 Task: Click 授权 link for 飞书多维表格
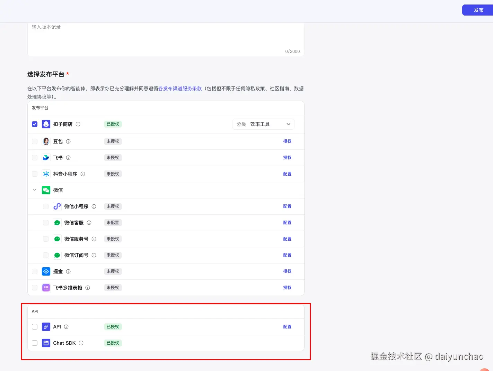pyautogui.click(x=287, y=288)
